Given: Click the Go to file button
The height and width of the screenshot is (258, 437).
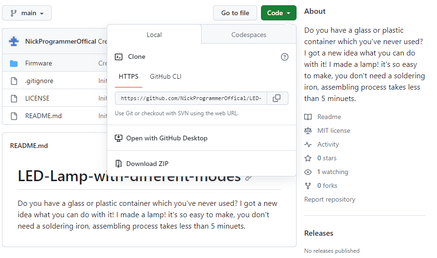Looking at the screenshot, I should [235, 13].
